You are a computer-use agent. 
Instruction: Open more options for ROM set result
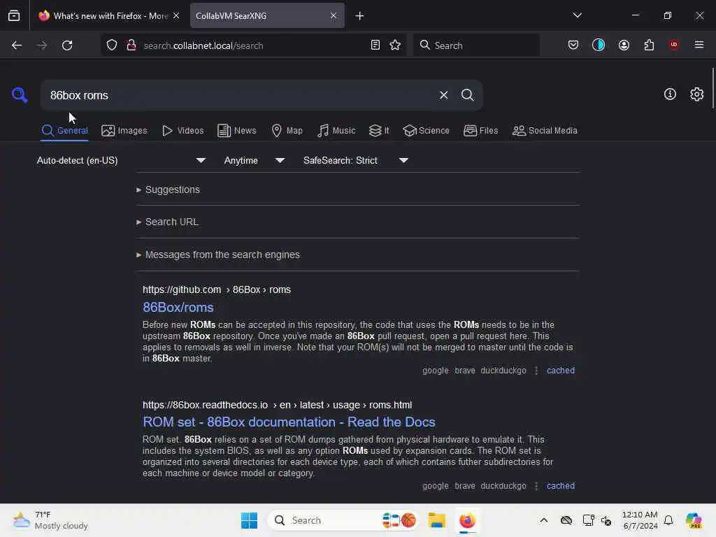pos(536,486)
